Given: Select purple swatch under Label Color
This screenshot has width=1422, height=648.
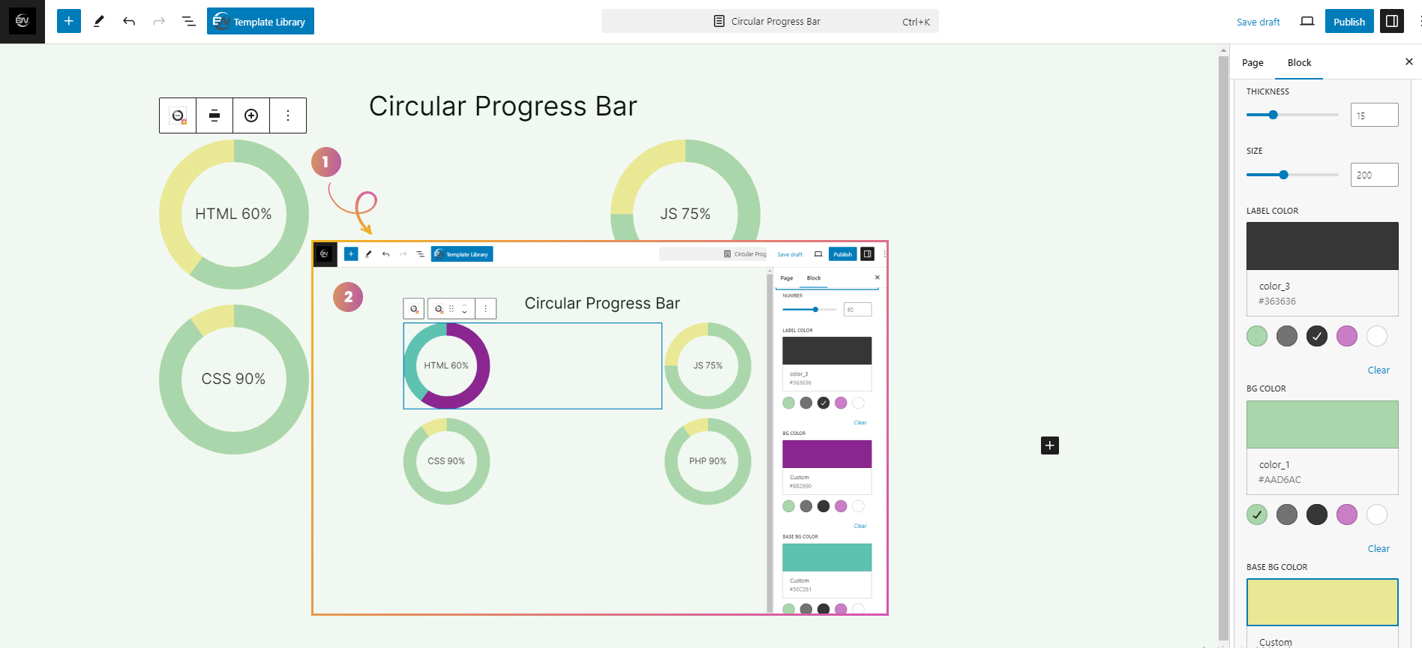Looking at the screenshot, I should pyautogui.click(x=1347, y=336).
